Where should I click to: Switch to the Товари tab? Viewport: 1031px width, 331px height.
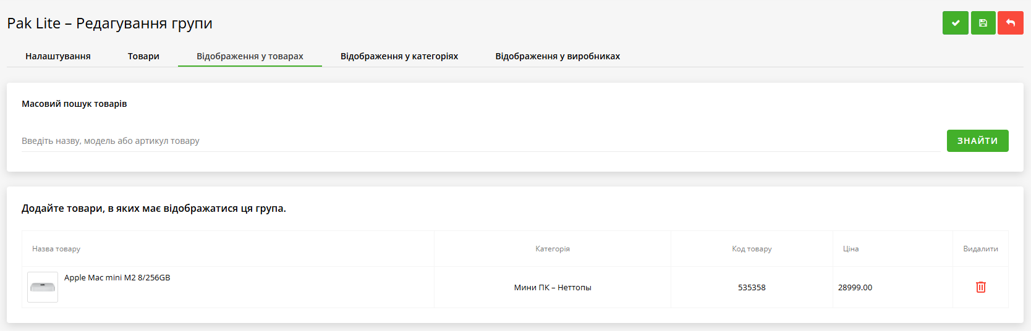tap(143, 56)
